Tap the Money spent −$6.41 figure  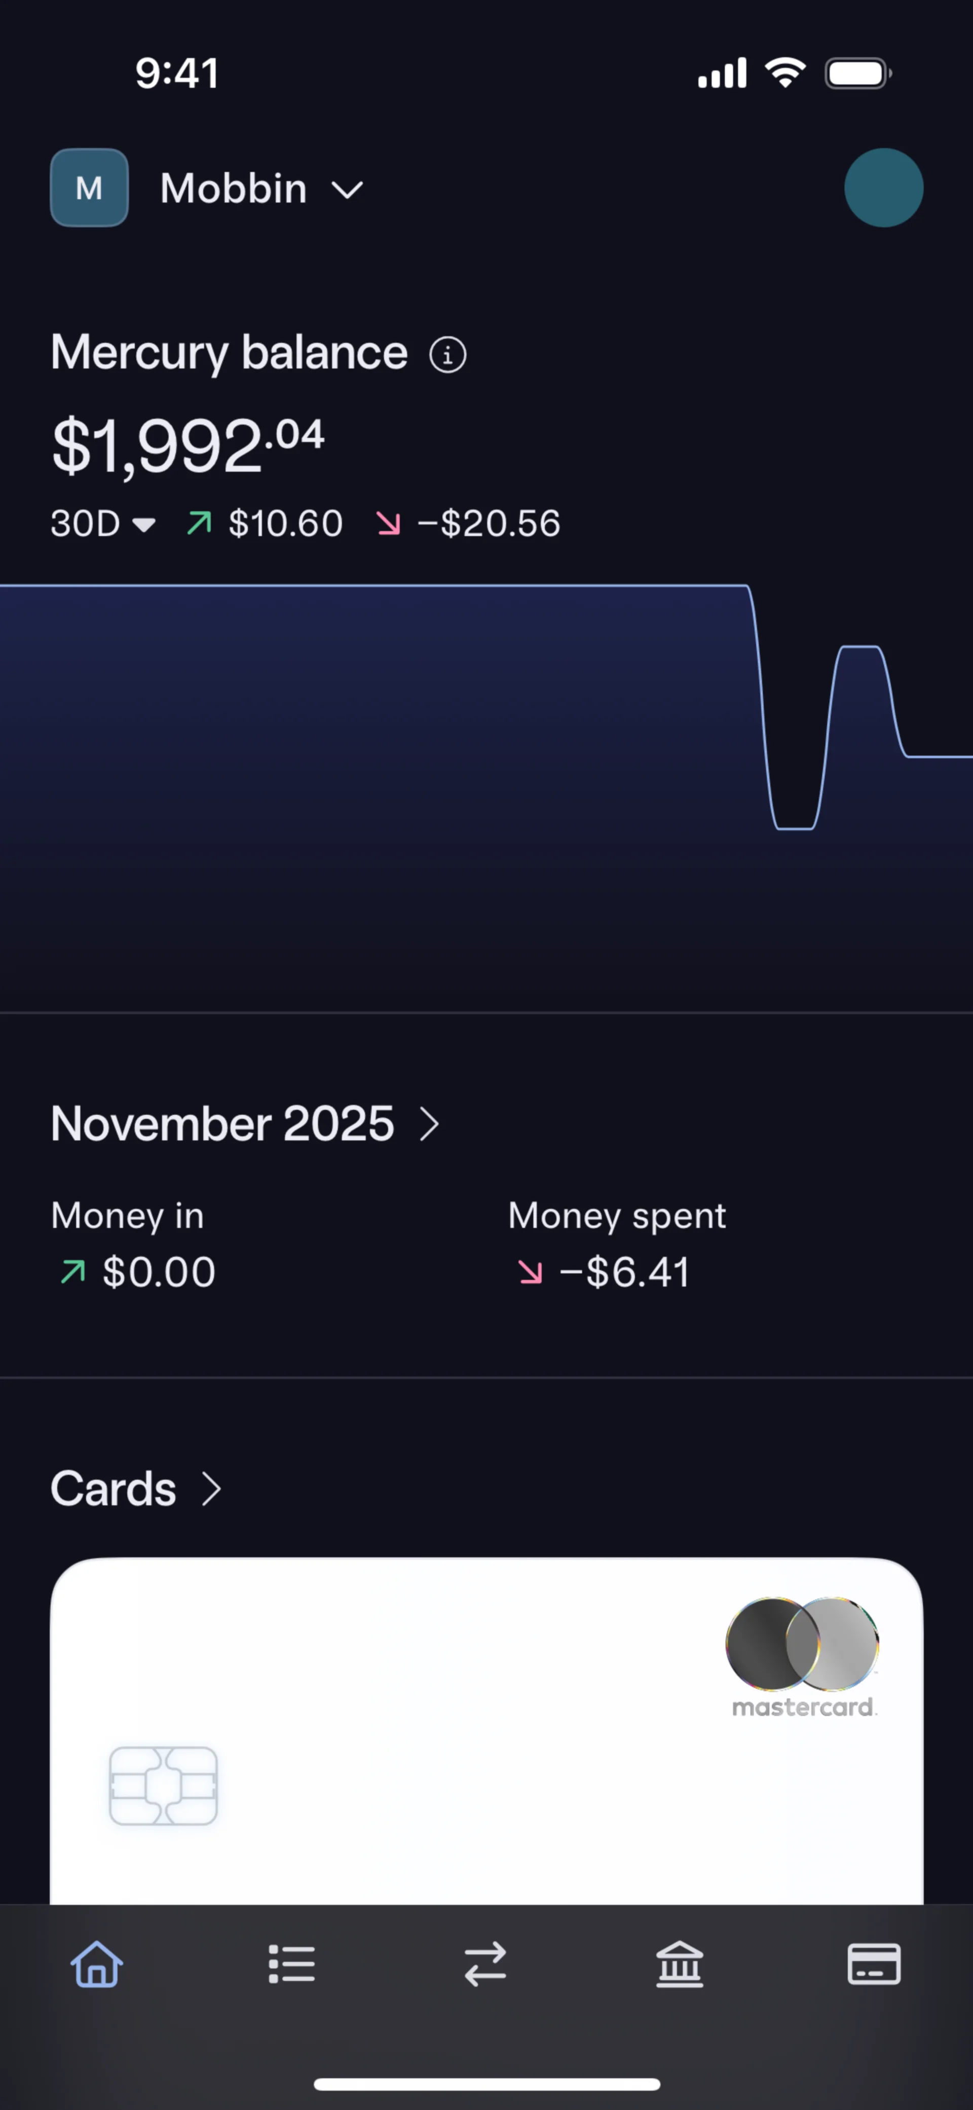point(624,1272)
